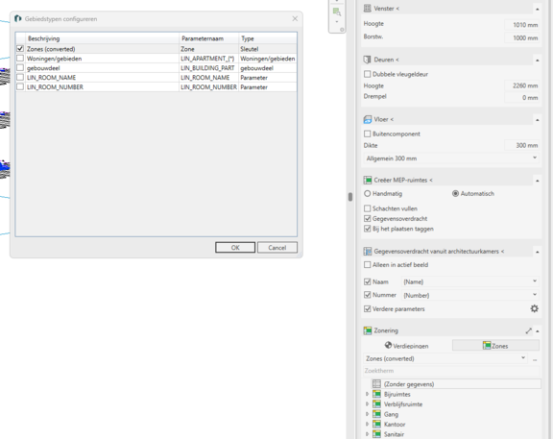Click the vertical panel scrollbar handle
This screenshot has height=439, width=553.
point(350,197)
